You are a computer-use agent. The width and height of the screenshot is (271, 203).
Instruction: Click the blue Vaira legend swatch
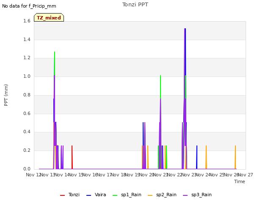(x=88, y=195)
